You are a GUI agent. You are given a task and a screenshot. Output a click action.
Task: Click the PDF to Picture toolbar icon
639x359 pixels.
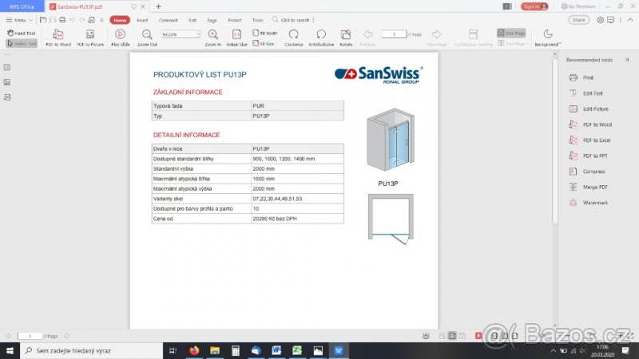(x=89, y=34)
